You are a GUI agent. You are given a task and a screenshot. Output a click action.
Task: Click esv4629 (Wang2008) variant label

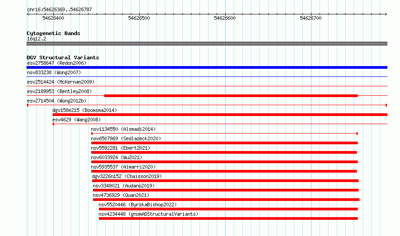point(76,120)
